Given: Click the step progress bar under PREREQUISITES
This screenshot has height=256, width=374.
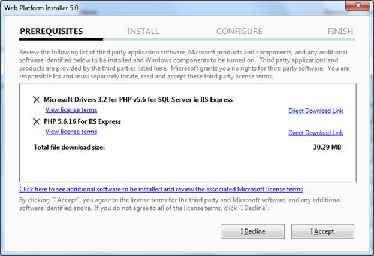Looking at the screenshot, I should 61,39.
